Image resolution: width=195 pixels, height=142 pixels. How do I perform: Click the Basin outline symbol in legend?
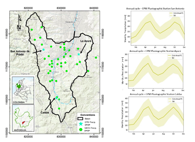tap(80, 119)
